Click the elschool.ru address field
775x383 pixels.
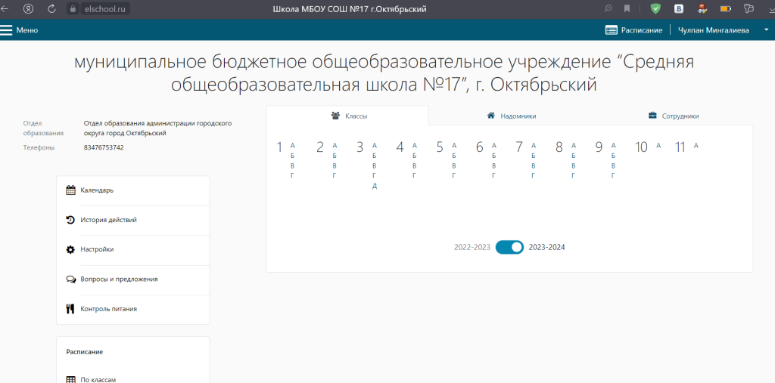pos(104,8)
